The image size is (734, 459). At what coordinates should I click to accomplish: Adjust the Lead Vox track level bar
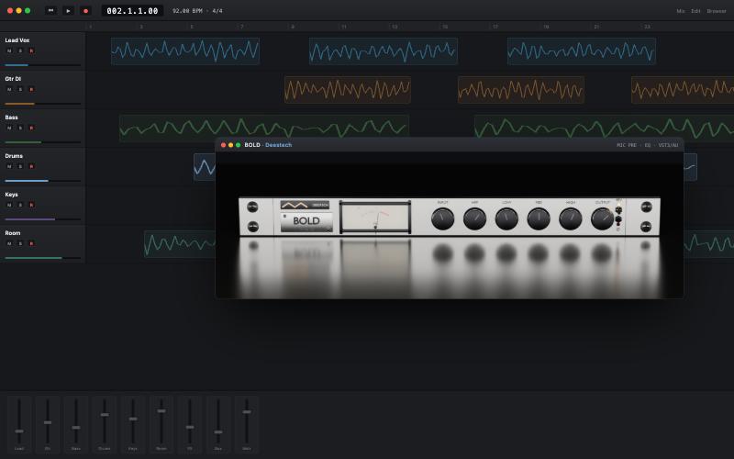[42, 65]
